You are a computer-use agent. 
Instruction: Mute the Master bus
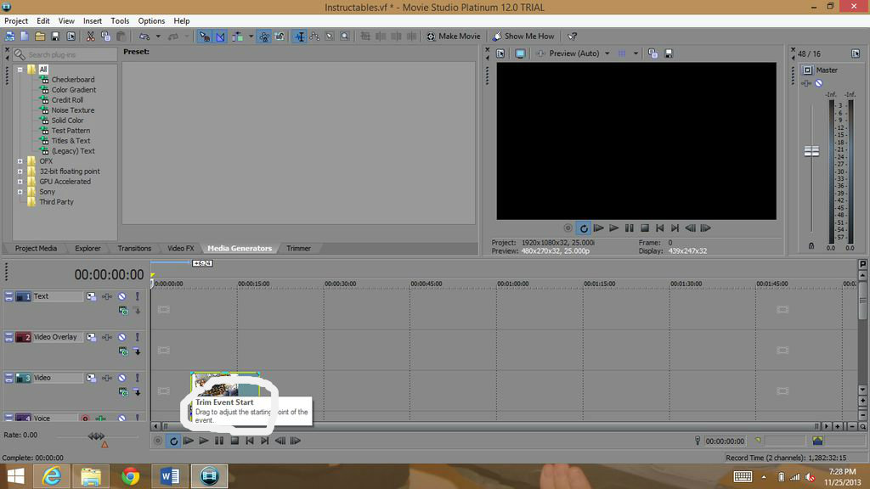(819, 83)
